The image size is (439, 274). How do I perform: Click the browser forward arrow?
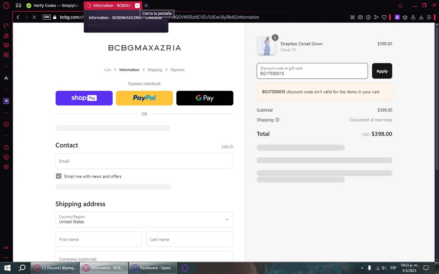point(26,17)
